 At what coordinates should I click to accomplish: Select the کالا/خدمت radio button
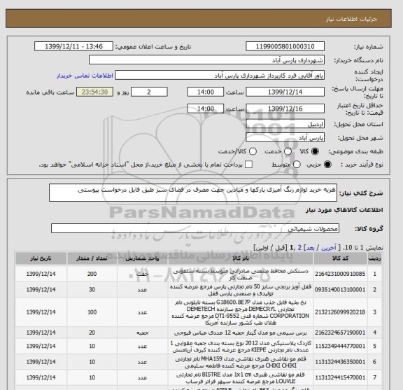point(253,151)
